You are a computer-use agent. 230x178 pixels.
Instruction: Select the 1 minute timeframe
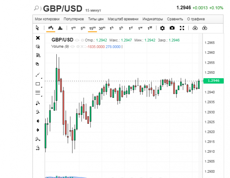73,28
